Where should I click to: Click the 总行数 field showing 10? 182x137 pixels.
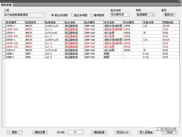tap(75, 132)
